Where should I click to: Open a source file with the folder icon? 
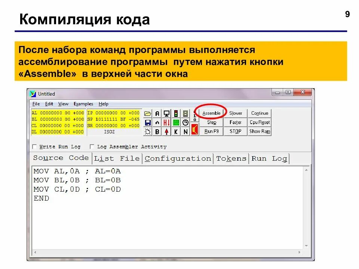148,114
